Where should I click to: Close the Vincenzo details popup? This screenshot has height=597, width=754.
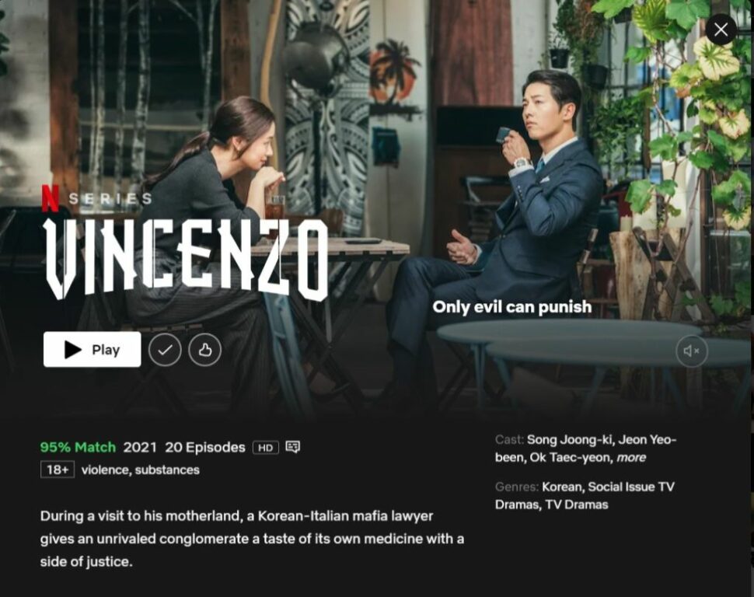(x=721, y=30)
